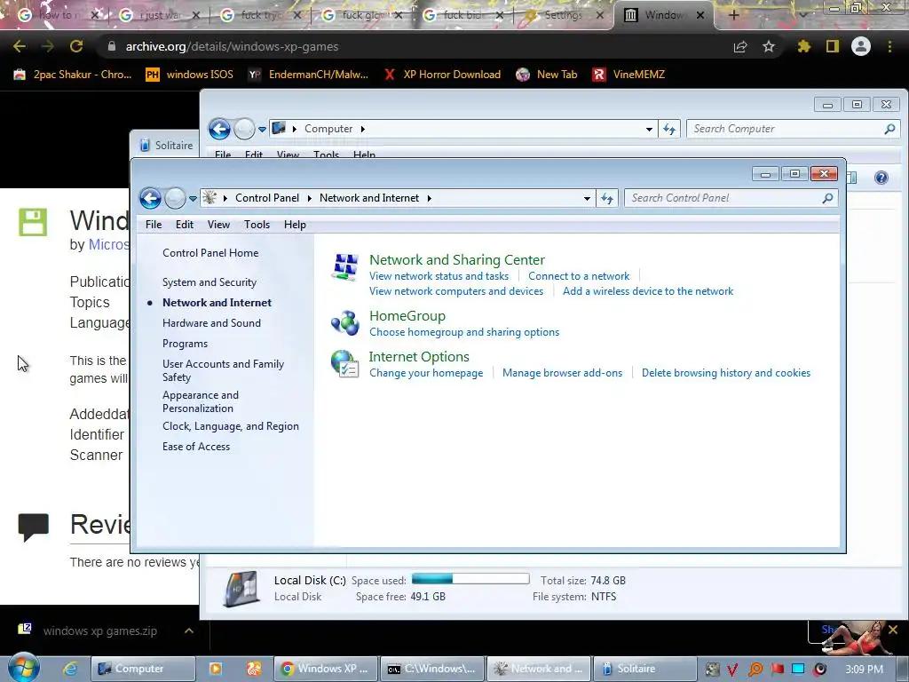This screenshot has height=682, width=909.
Task: Reload the Chrome page
Action: 76,46
